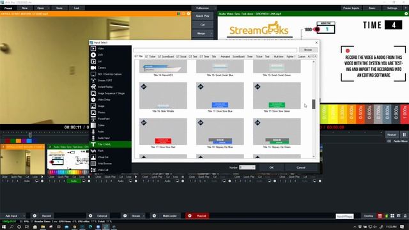Open MultiCorder settings gear icon
This screenshot has height=230, width=409.
click(154, 216)
